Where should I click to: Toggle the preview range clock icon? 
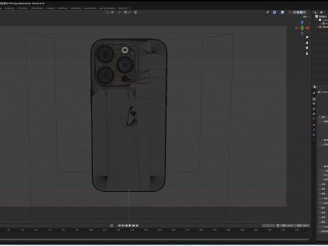click(x=277, y=225)
